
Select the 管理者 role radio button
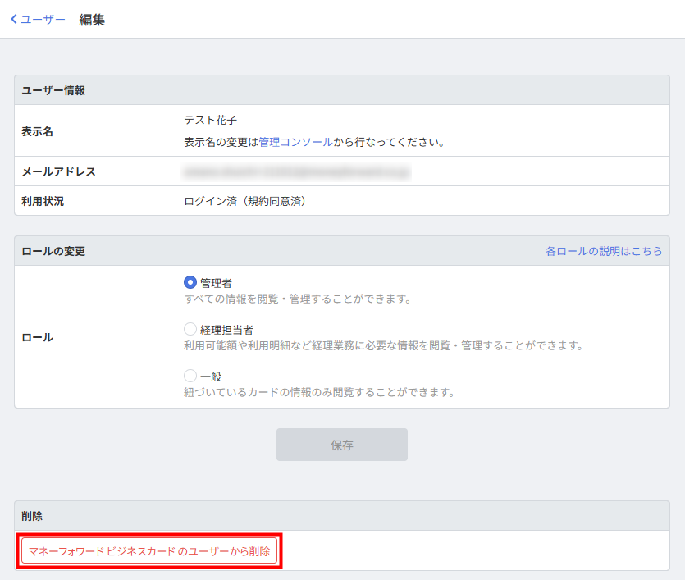pyautogui.click(x=190, y=282)
